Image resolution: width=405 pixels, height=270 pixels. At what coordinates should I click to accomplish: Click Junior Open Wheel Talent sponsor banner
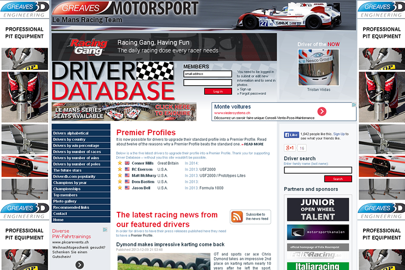click(x=318, y=210)
